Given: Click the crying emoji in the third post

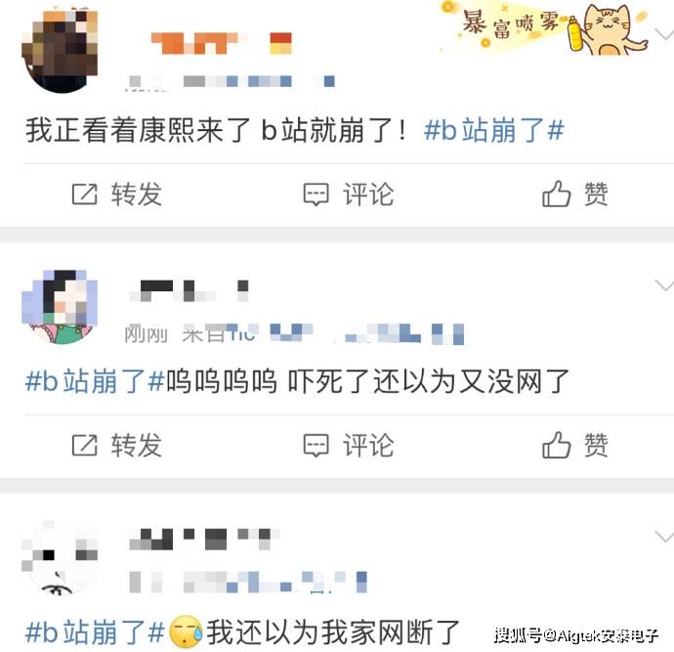Looking at the screenshot, I should click(186, 631).
